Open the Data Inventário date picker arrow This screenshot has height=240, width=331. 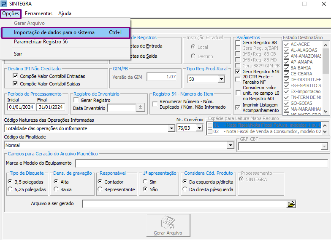140,108
